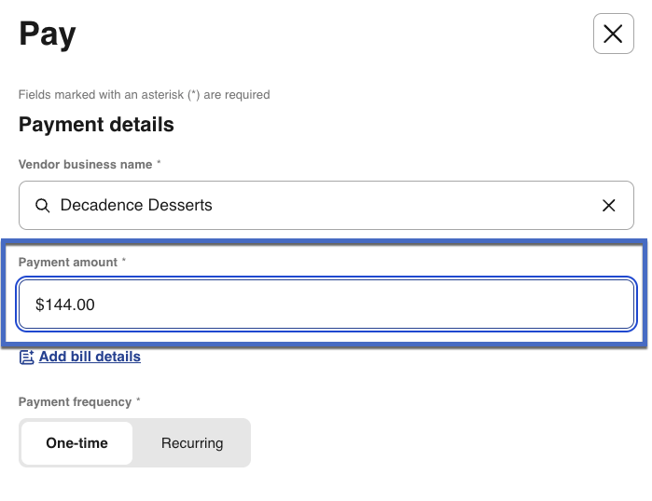Click the $144.00 amount text
Screen dimensions: 652x501
tap(65, 305)
